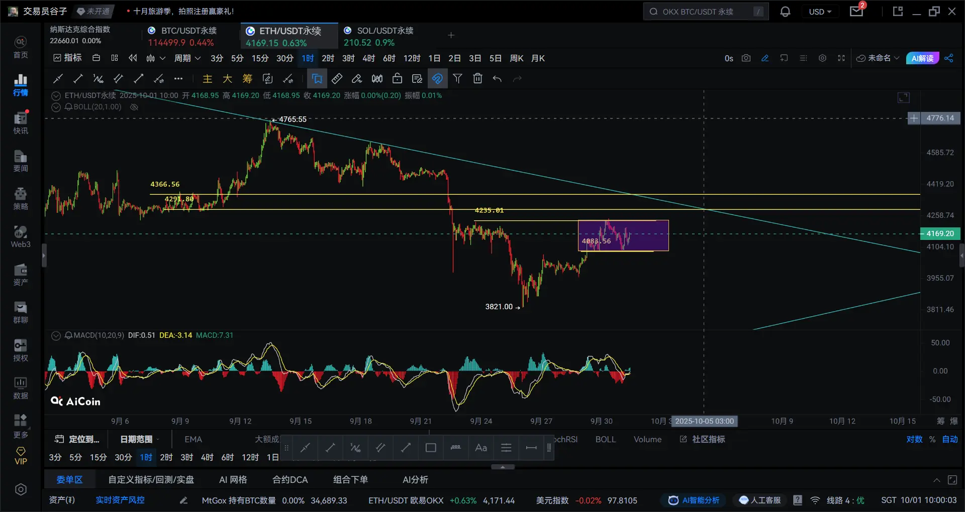The height and width of the screenshot is (512, 965).
Task: Expand the bottom order panel chevron
Action: tap(937, 480)
